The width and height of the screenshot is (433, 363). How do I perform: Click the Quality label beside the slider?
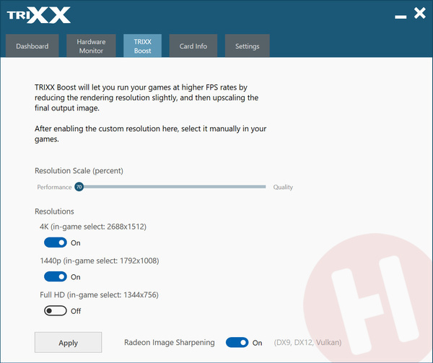click(x=283, y=187)
